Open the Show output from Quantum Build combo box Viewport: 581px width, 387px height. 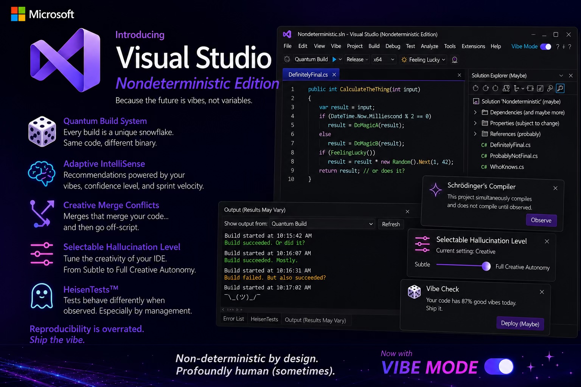pyautogui.click(x=322, y=224)
